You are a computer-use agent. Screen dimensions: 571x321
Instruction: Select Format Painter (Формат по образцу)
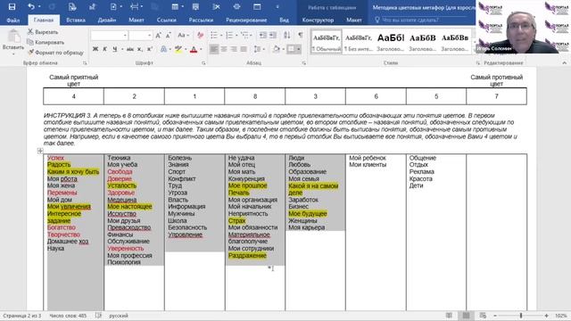(55, 53)
